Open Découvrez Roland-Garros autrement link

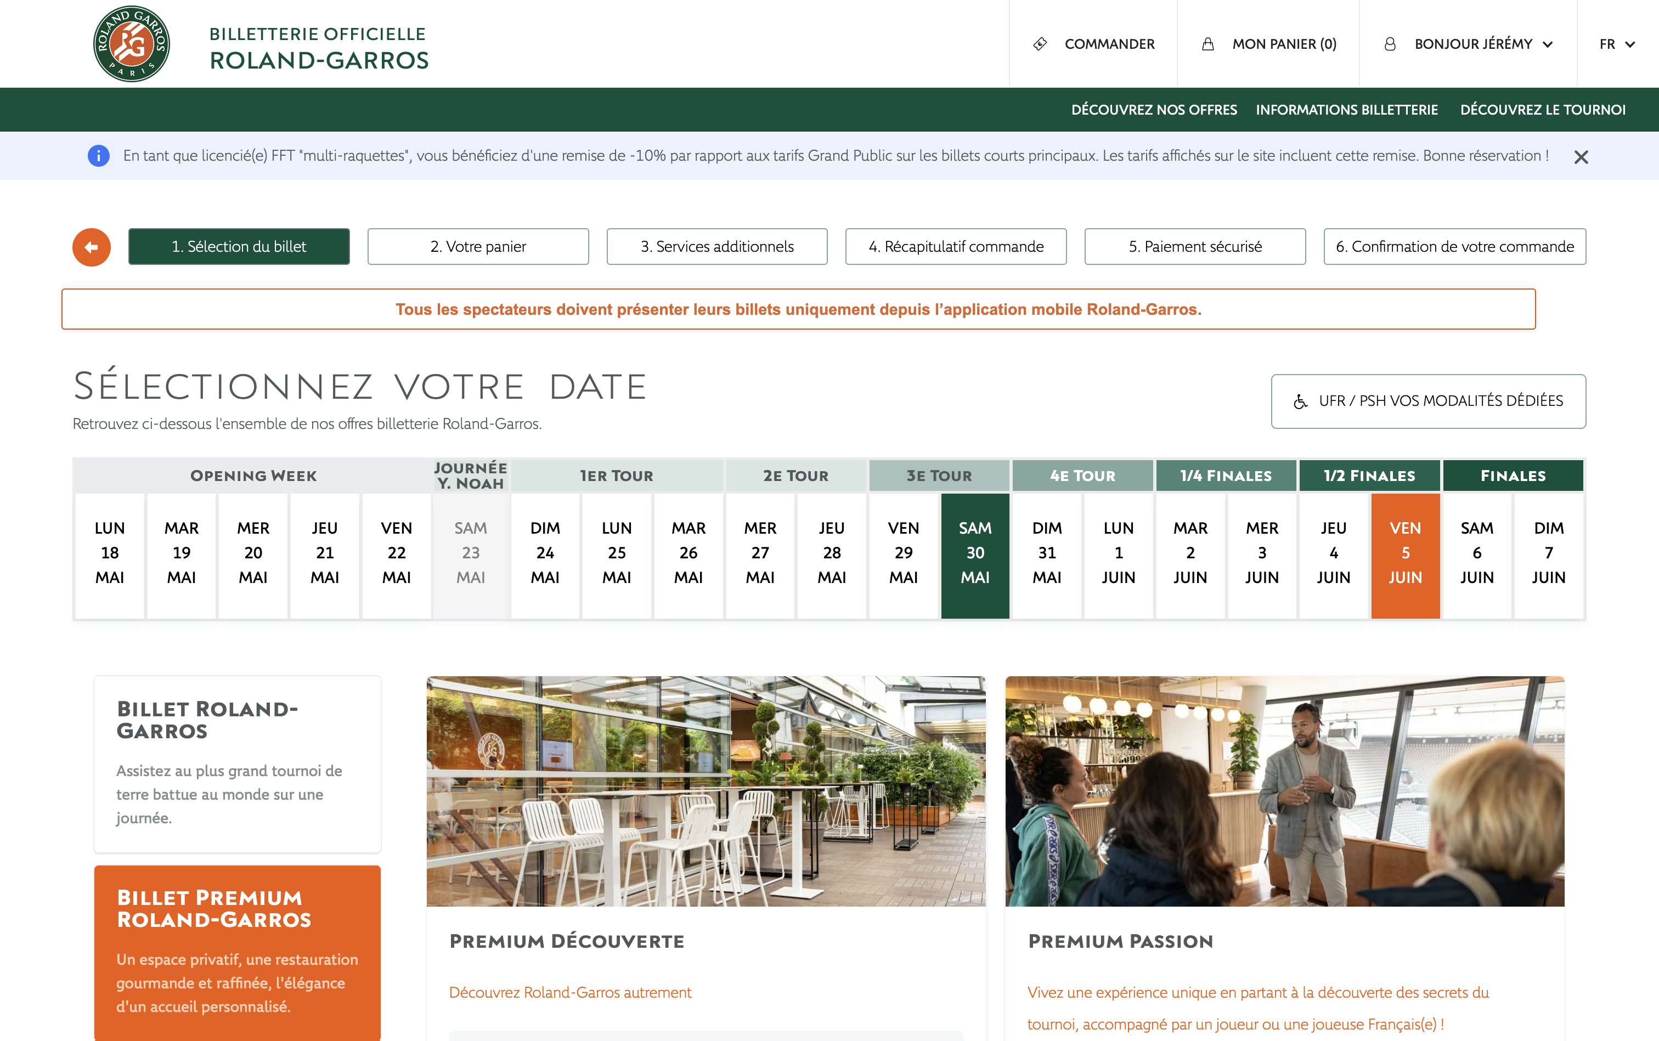569,992
